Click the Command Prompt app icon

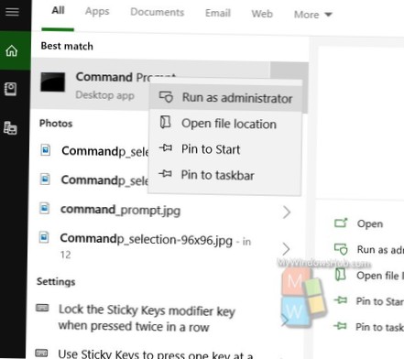click(53, 82)
